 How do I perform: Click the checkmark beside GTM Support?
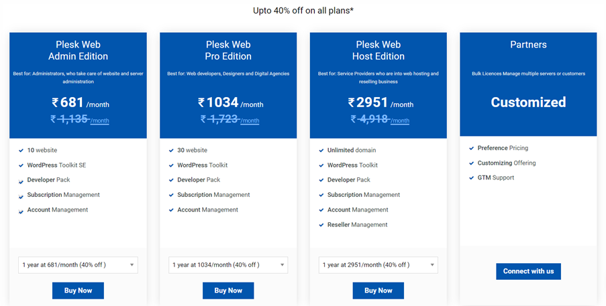(472, 178)
